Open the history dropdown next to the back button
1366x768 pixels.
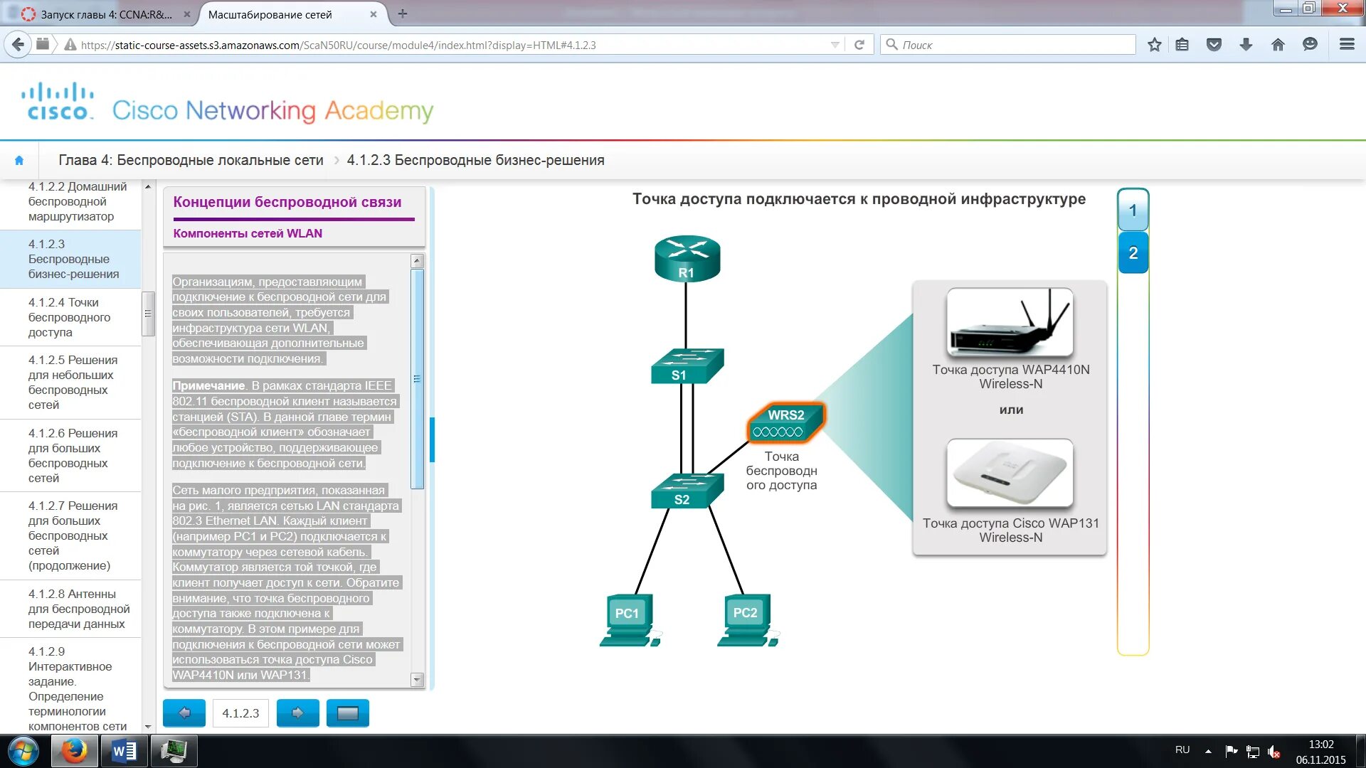tap(43, 44)
